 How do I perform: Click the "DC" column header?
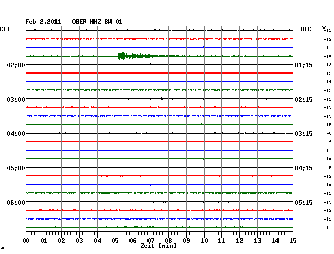[x=324, y=28]
